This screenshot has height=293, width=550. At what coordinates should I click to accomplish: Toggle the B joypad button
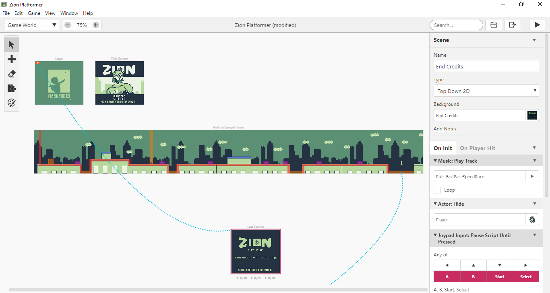click(473, 276)
